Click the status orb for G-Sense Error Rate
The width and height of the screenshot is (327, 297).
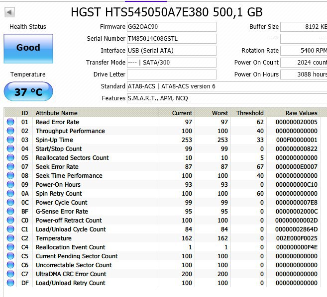click(10, 211)
